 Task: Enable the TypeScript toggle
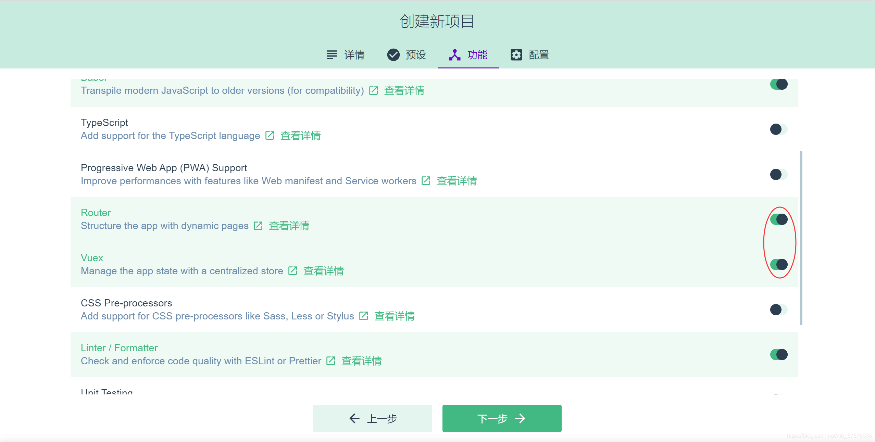(778, 129)
